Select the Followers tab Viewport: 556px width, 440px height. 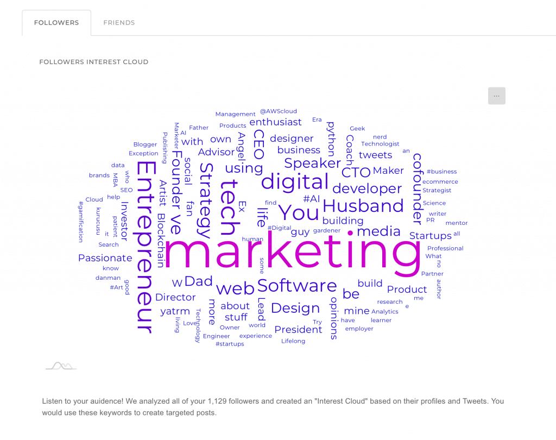(x=56, y=23)
